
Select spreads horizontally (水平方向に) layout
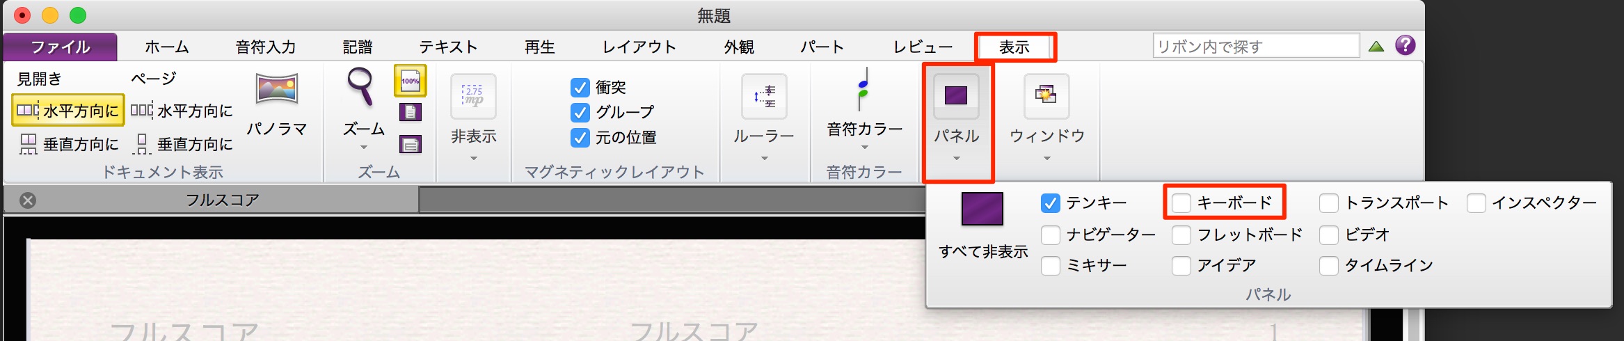coord(67,111)
